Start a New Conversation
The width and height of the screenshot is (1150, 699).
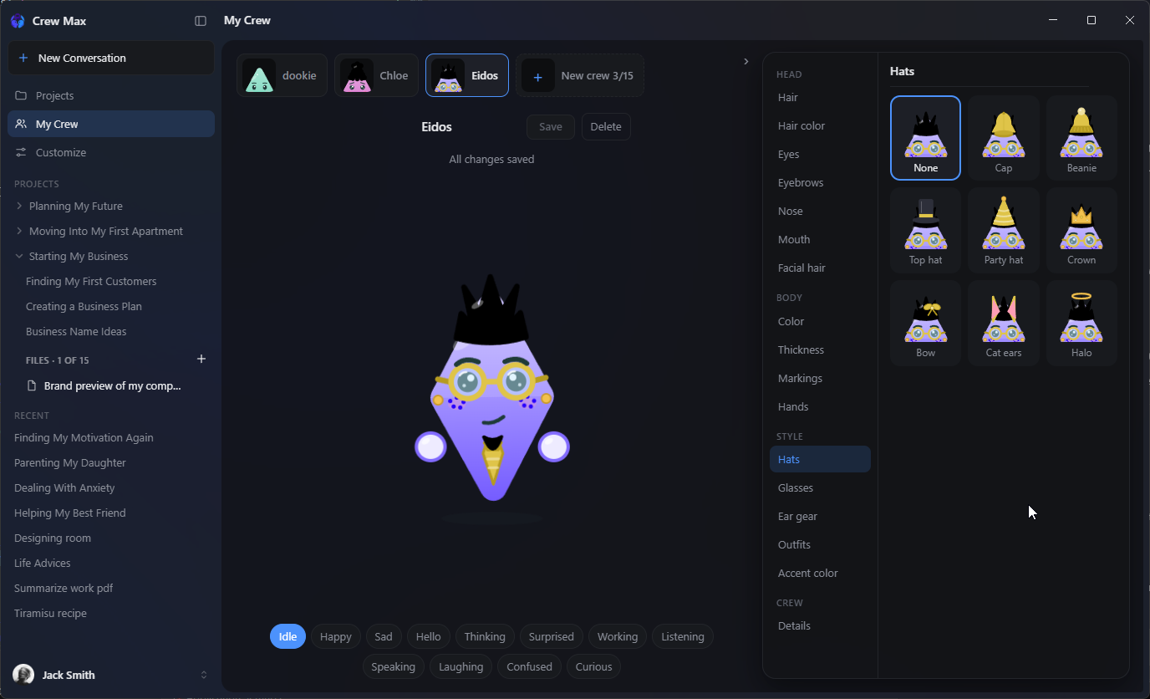111,58
